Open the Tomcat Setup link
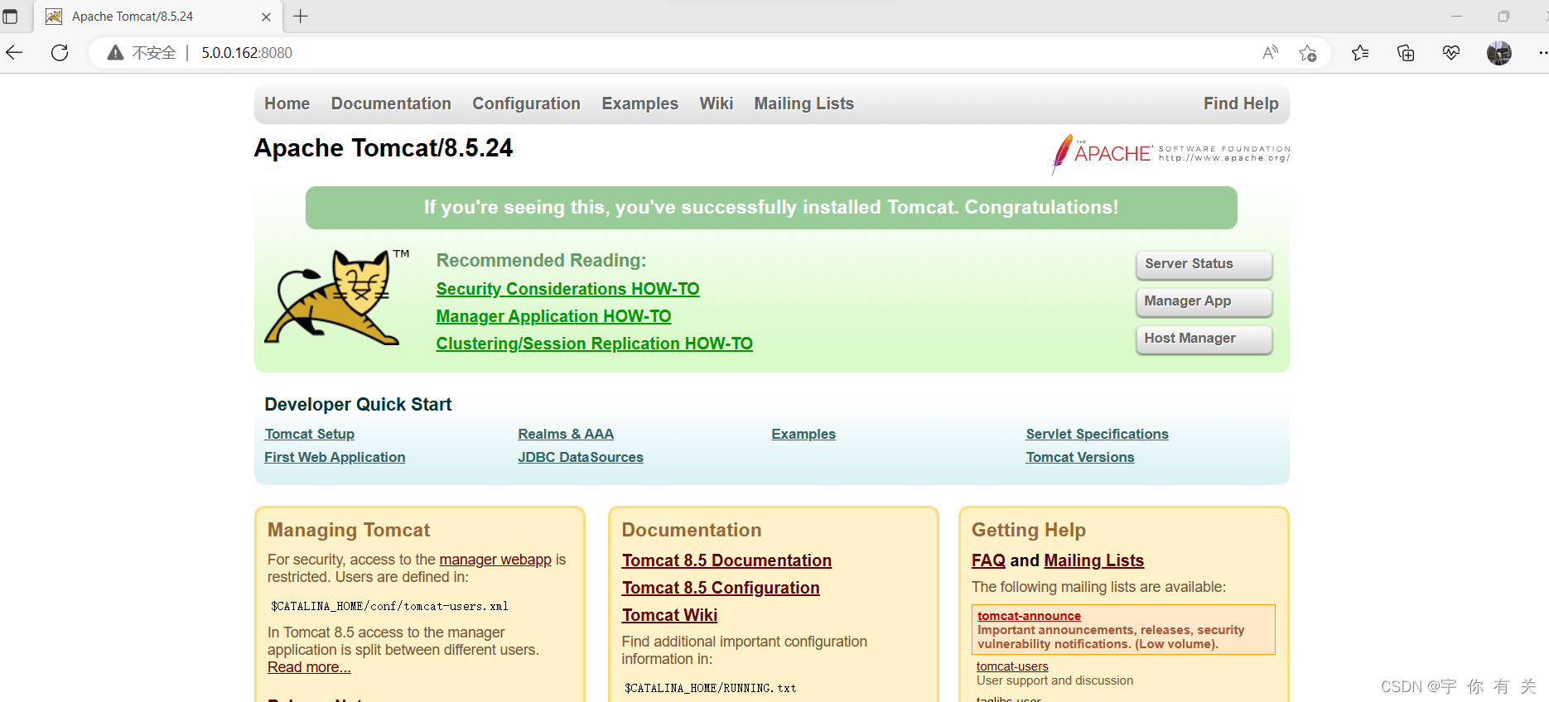 point(310,434)
